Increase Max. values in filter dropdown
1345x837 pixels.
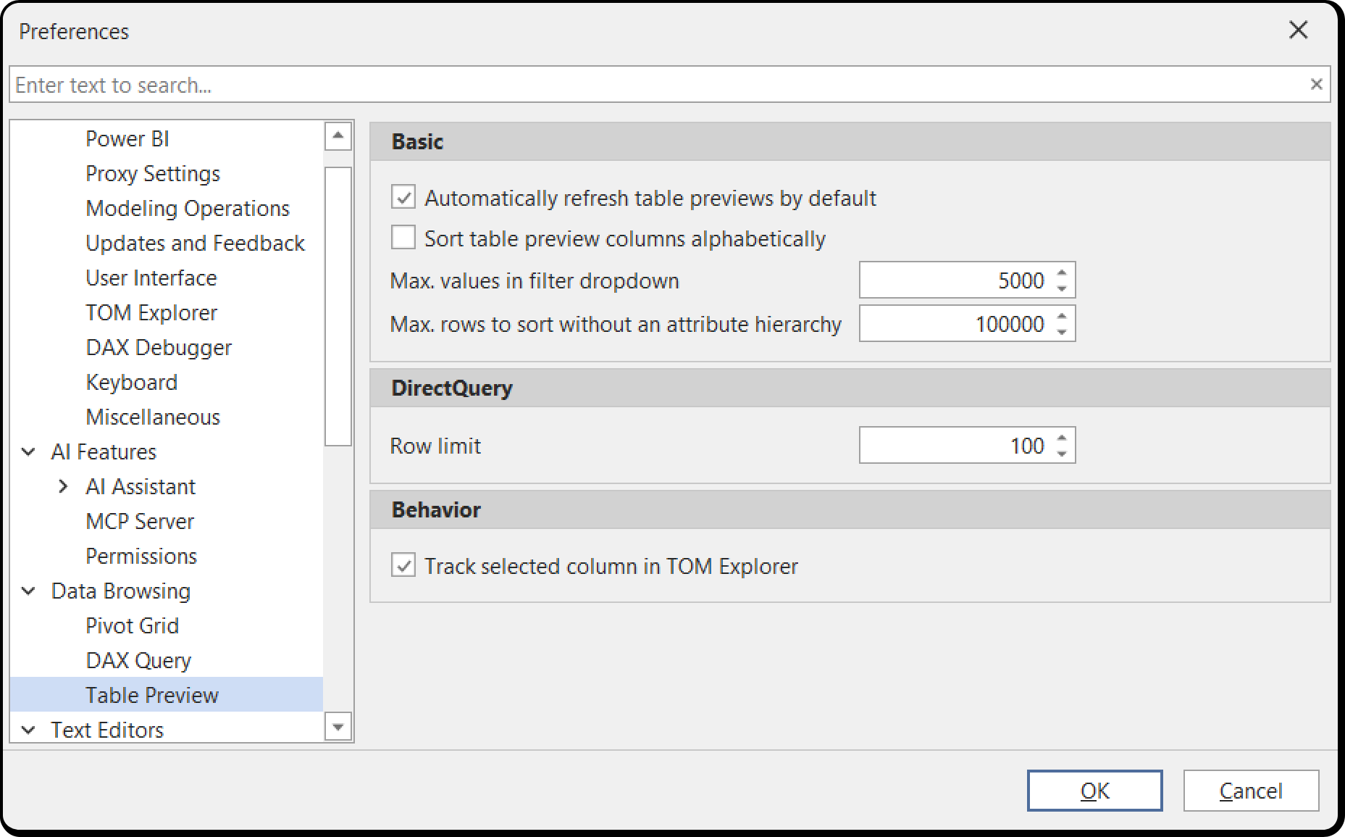pyautogui.click(x=1062, y=273)
